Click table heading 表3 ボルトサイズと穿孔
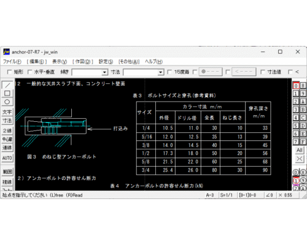Viewport: 307px width, 245px height. [x=174, y=96]
